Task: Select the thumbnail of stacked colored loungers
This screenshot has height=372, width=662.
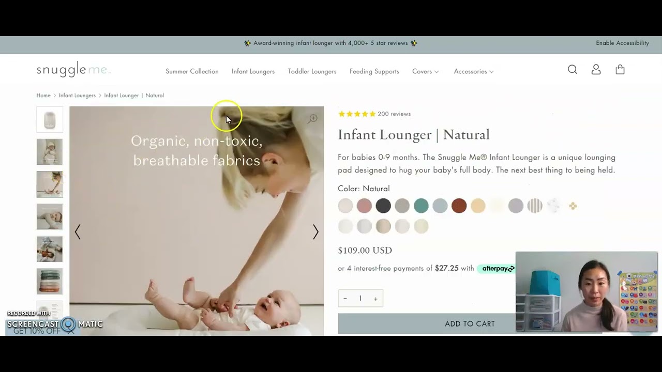Action: click(x=50, y=282)
